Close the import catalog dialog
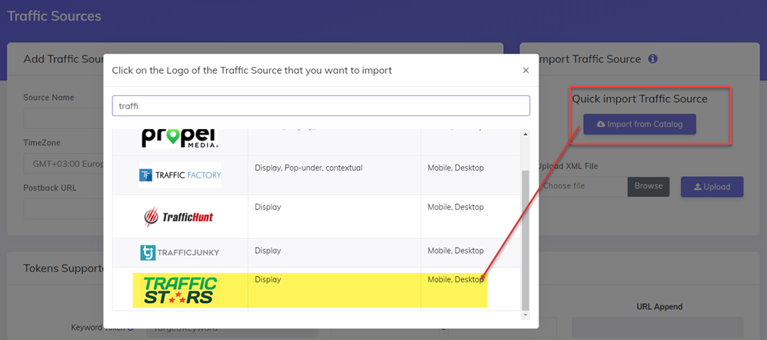 pyautogui.click(x=526, y=71)
